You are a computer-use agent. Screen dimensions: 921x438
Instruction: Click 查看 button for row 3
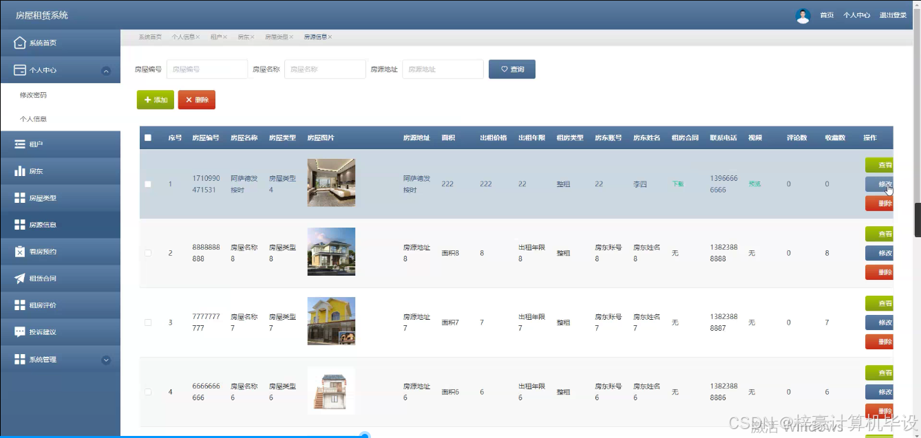[x=880, y=303]
